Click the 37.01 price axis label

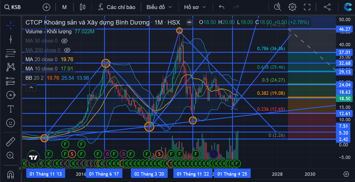pos(345,52)
